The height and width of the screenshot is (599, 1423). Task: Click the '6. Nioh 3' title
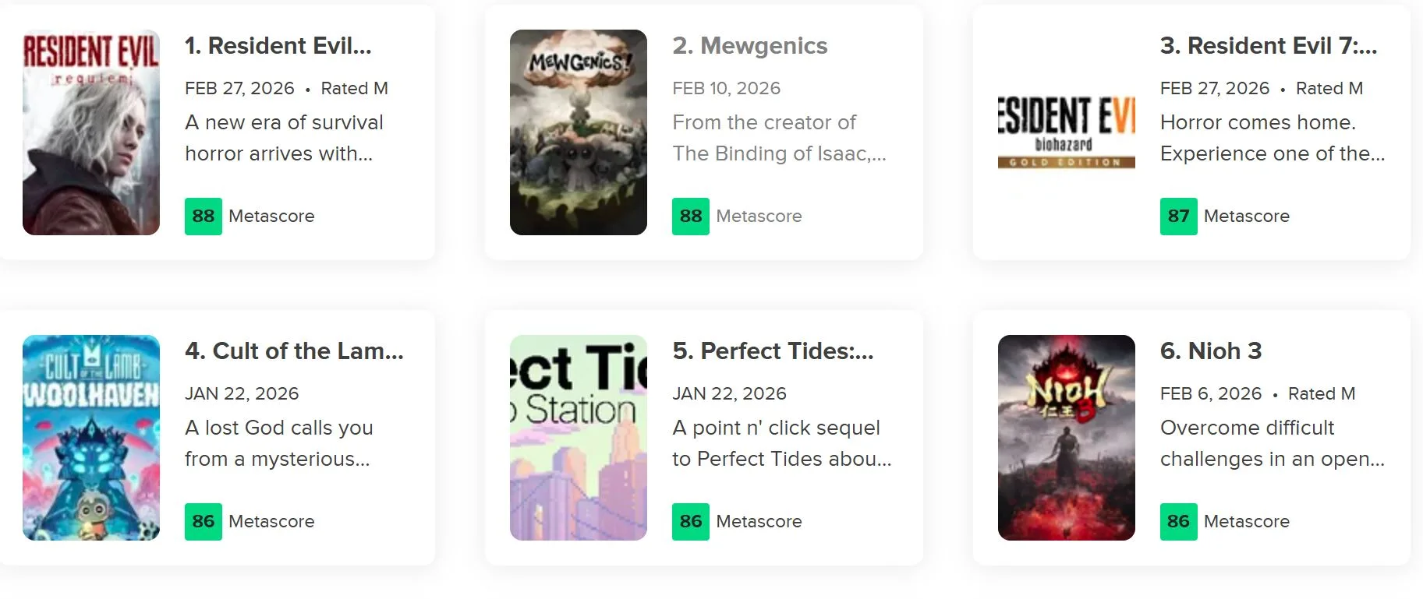pos(1210,351)
